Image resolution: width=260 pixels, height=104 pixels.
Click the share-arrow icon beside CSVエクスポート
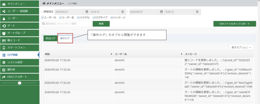coord(4,77)
